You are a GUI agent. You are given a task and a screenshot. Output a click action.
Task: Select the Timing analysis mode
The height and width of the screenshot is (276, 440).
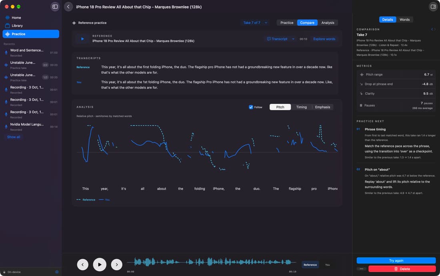tap(301, 107)
